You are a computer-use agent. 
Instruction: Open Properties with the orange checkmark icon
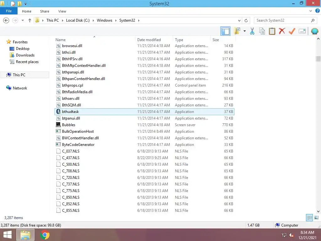(292, 31)
